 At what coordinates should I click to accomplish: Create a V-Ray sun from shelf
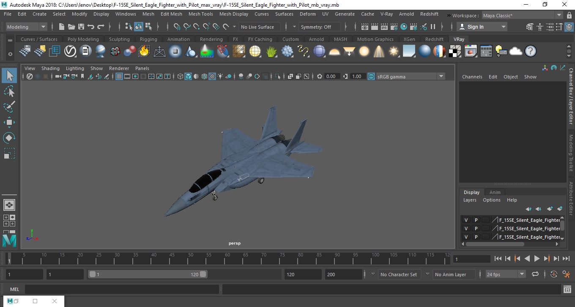click(394, 51)
